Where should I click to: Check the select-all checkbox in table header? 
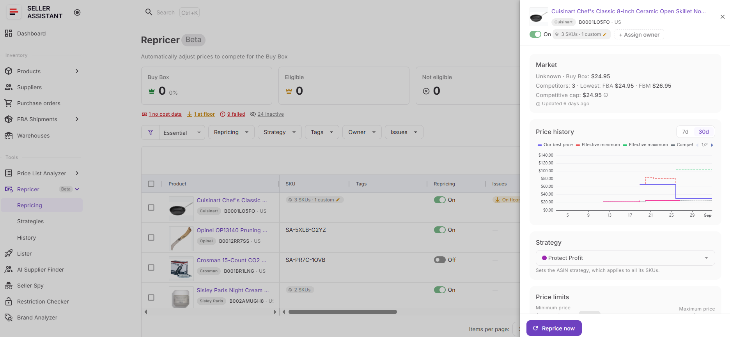pyautogui.click(x=151, y=184)
